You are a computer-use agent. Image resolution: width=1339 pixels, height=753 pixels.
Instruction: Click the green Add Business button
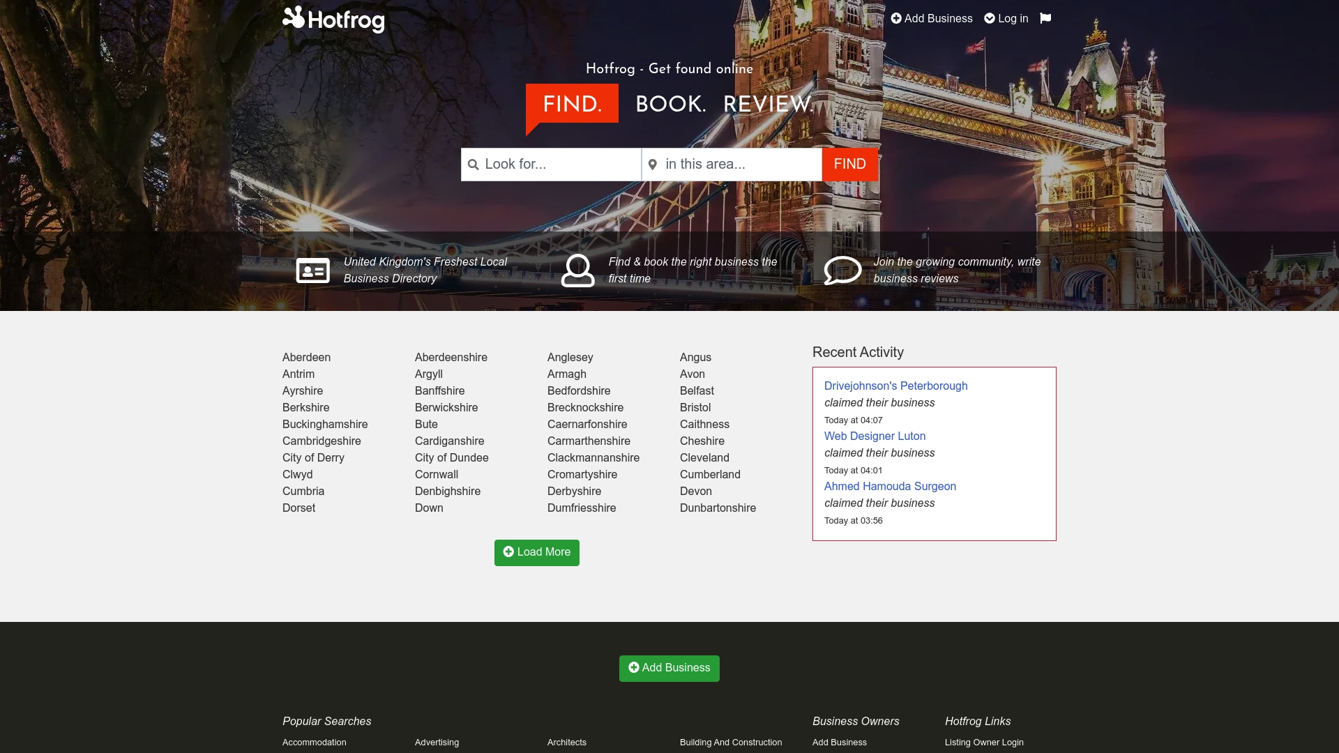click(669, 667)
